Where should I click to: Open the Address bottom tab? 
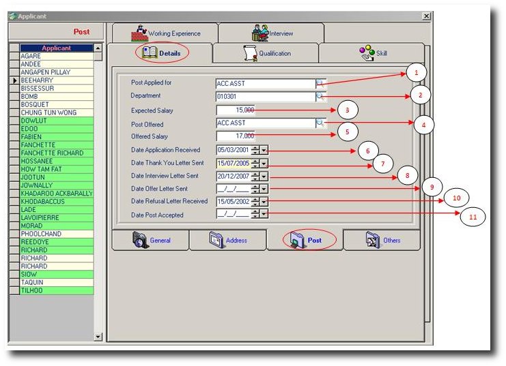pos(228,240)
